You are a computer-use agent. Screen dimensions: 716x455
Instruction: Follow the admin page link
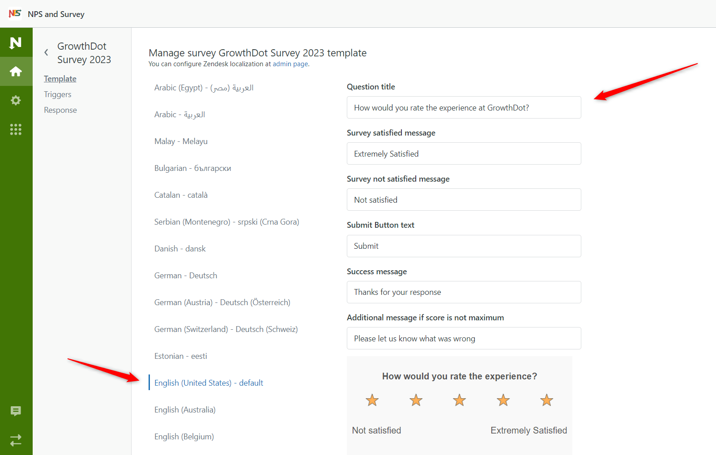click(290, 64)
